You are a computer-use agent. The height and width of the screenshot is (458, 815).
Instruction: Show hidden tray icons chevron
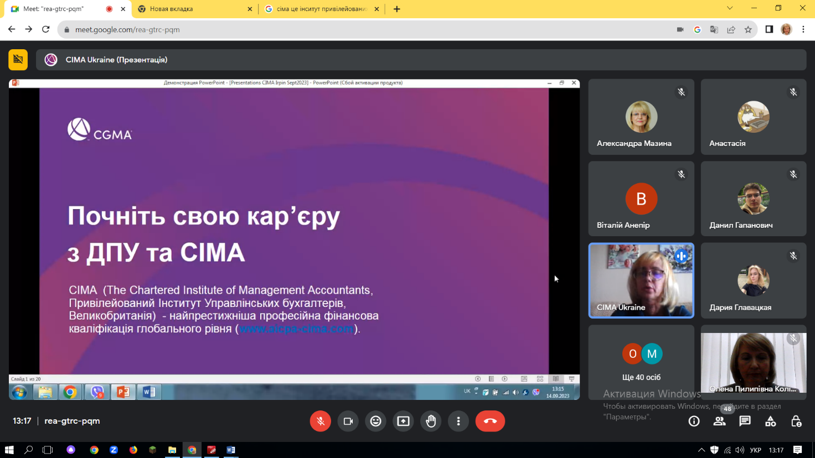click(x=701, y=450)
